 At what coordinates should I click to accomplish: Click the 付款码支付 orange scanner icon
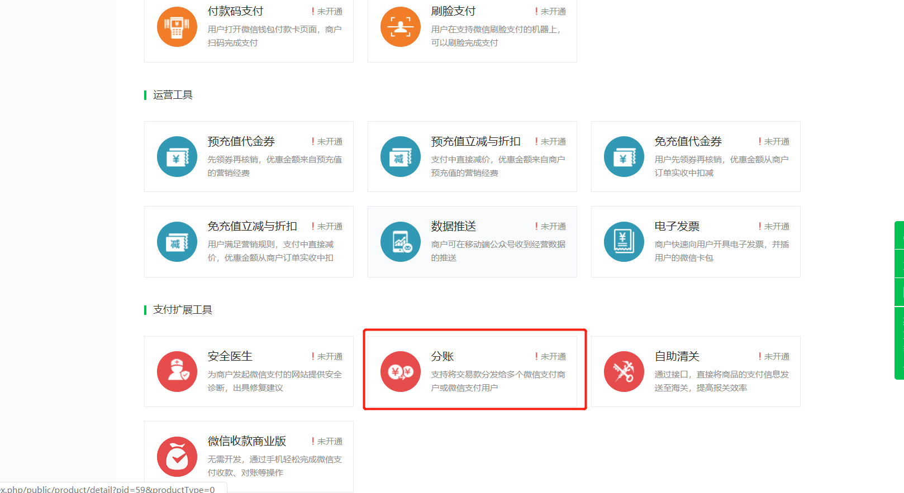point(177,27)
